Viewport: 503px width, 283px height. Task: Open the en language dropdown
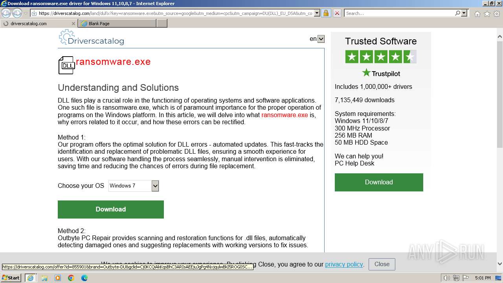coord(321,39)
